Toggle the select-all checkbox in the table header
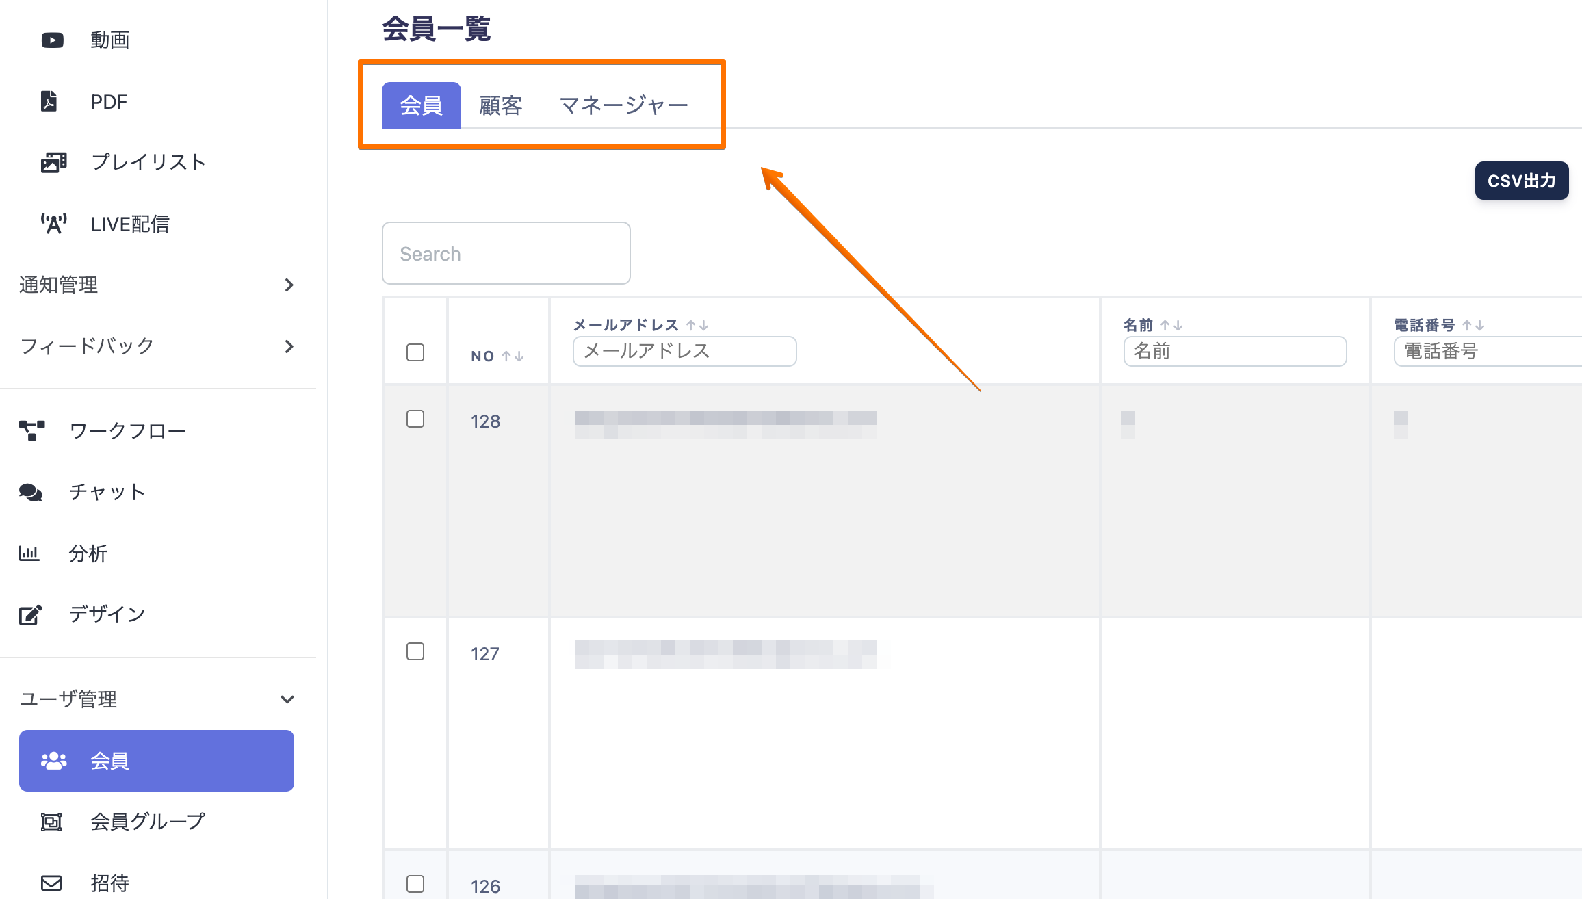The image size is (1582, 899). tap(415, 352)
